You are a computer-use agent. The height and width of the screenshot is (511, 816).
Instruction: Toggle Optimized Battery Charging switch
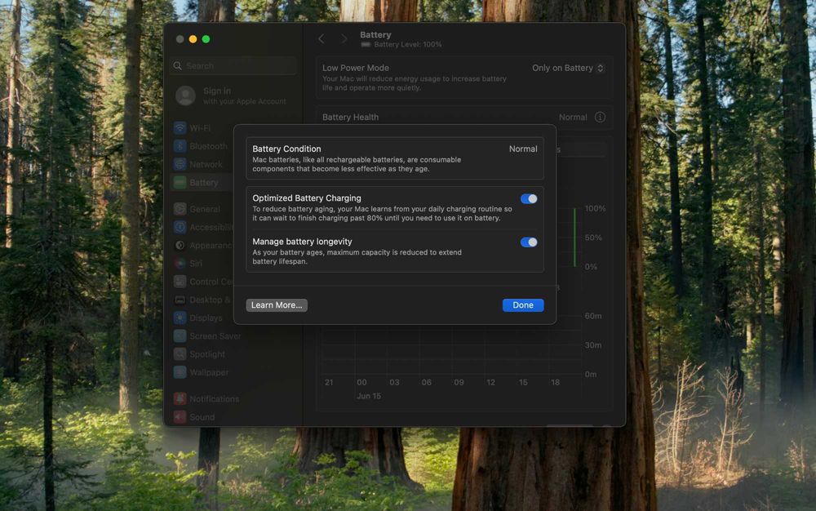(529, 199)
